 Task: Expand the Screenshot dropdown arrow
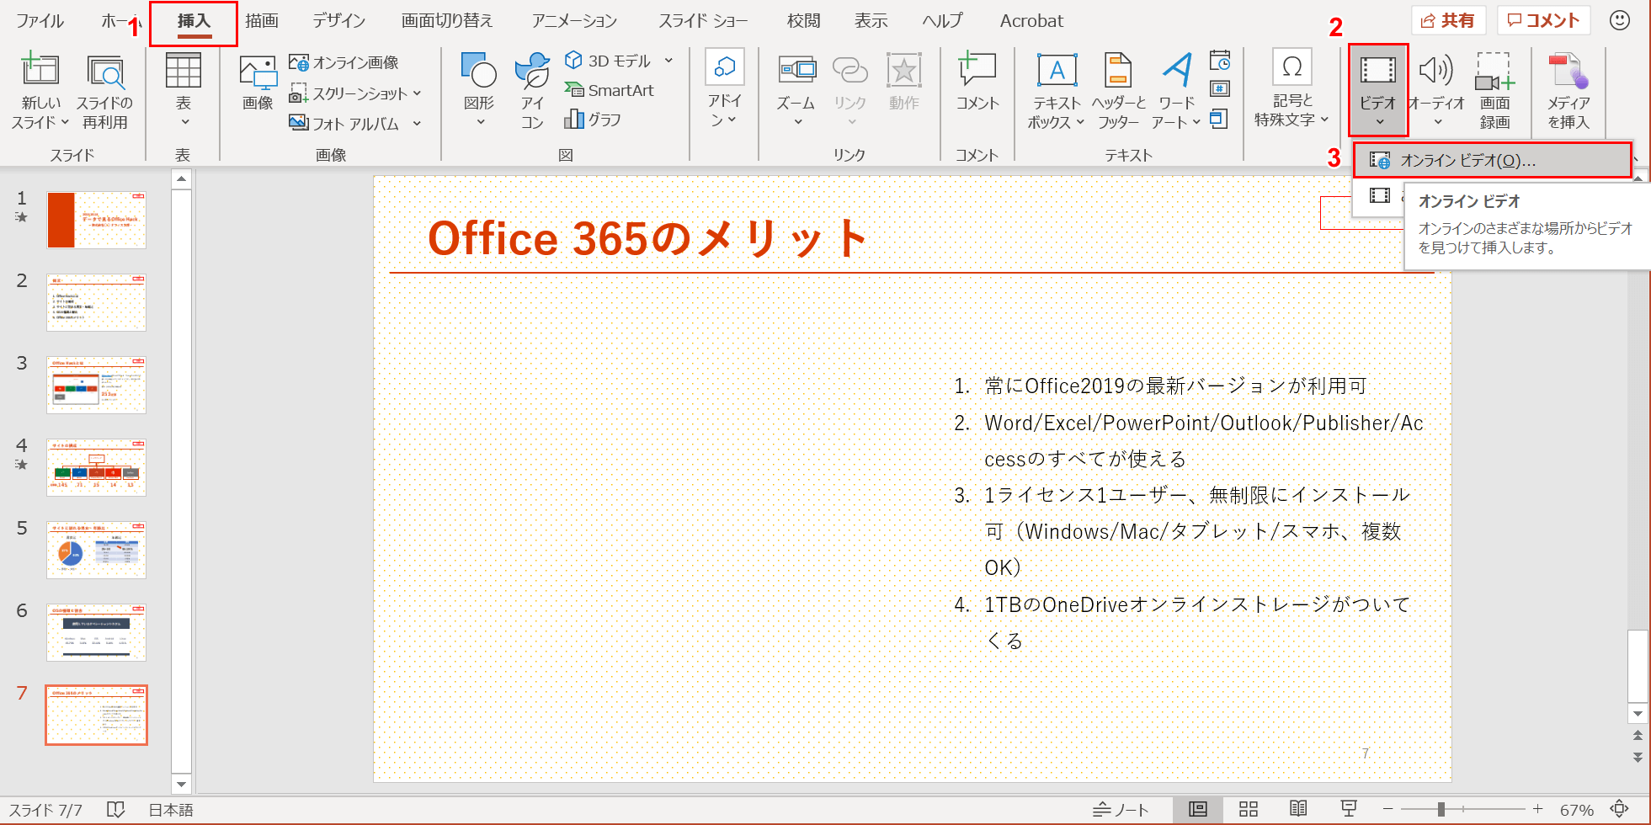click(x=417, y=93)
